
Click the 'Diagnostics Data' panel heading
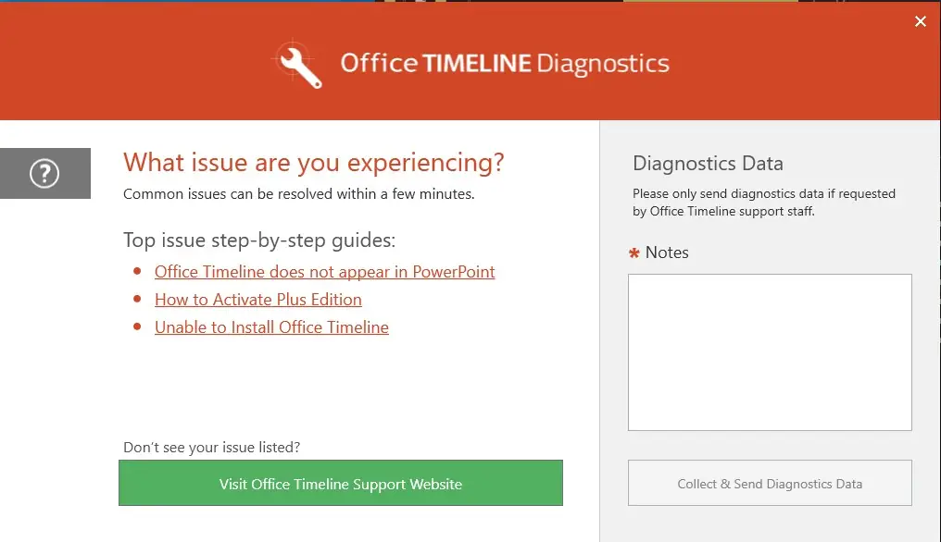coord(708,164)
